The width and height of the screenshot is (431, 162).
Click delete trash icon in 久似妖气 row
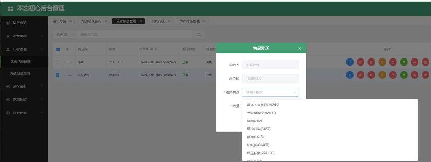tap(425, 74)
